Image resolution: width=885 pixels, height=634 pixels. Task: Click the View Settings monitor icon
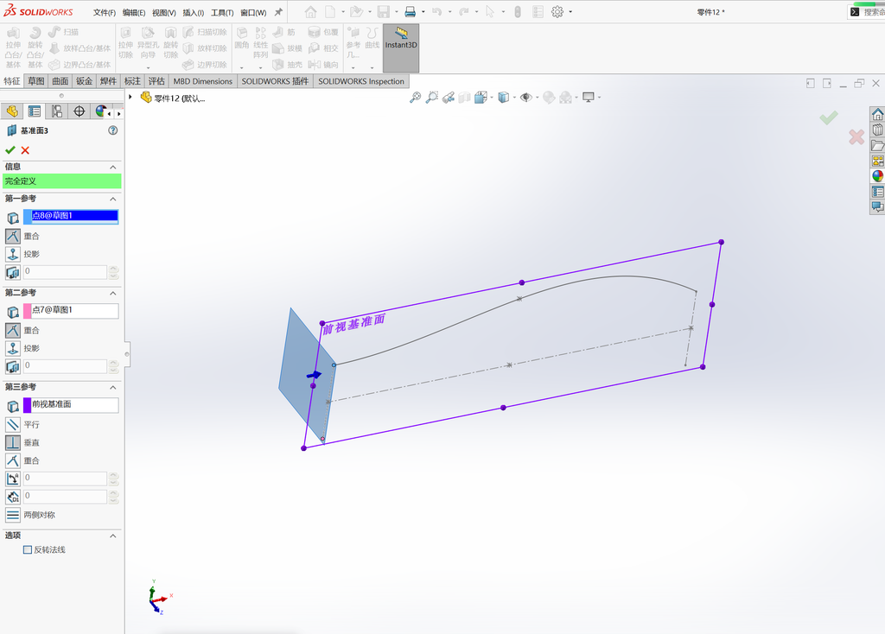[588, 98]
